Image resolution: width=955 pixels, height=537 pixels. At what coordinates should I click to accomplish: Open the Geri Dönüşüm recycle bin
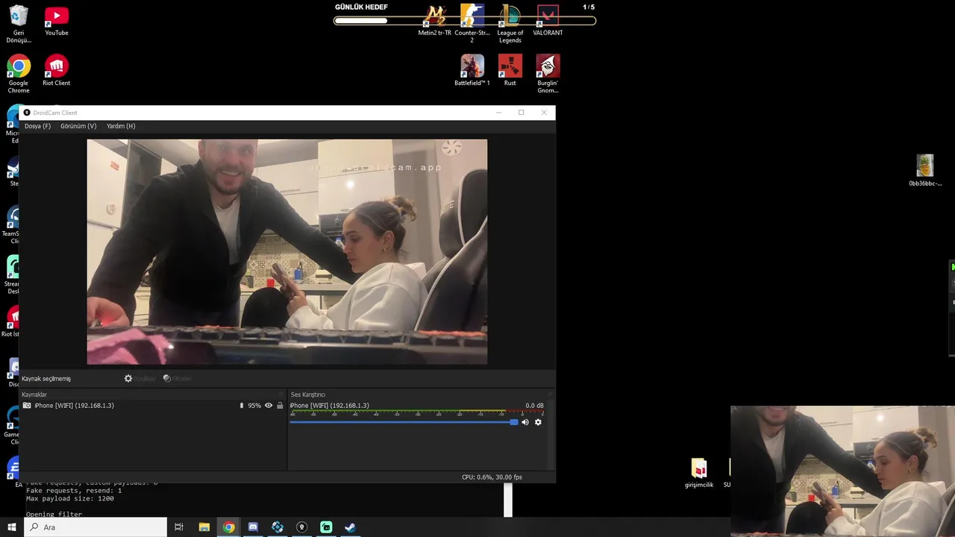coord(19,24)
